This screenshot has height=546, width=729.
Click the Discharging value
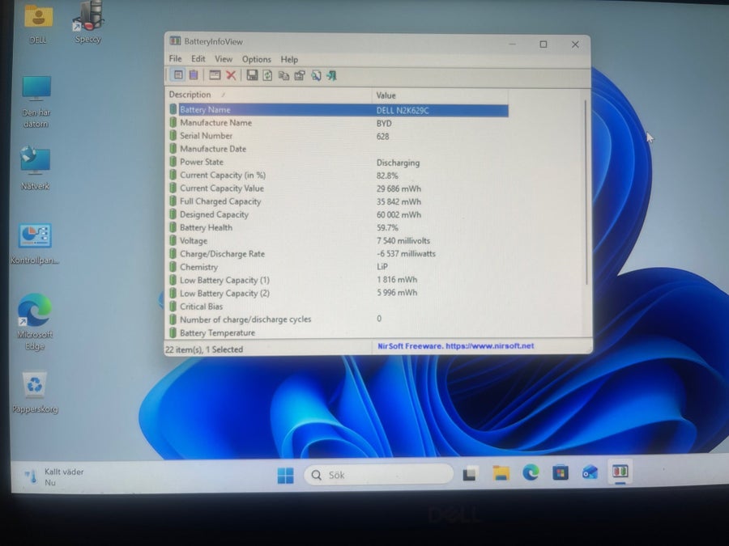(x=398, y=163)
